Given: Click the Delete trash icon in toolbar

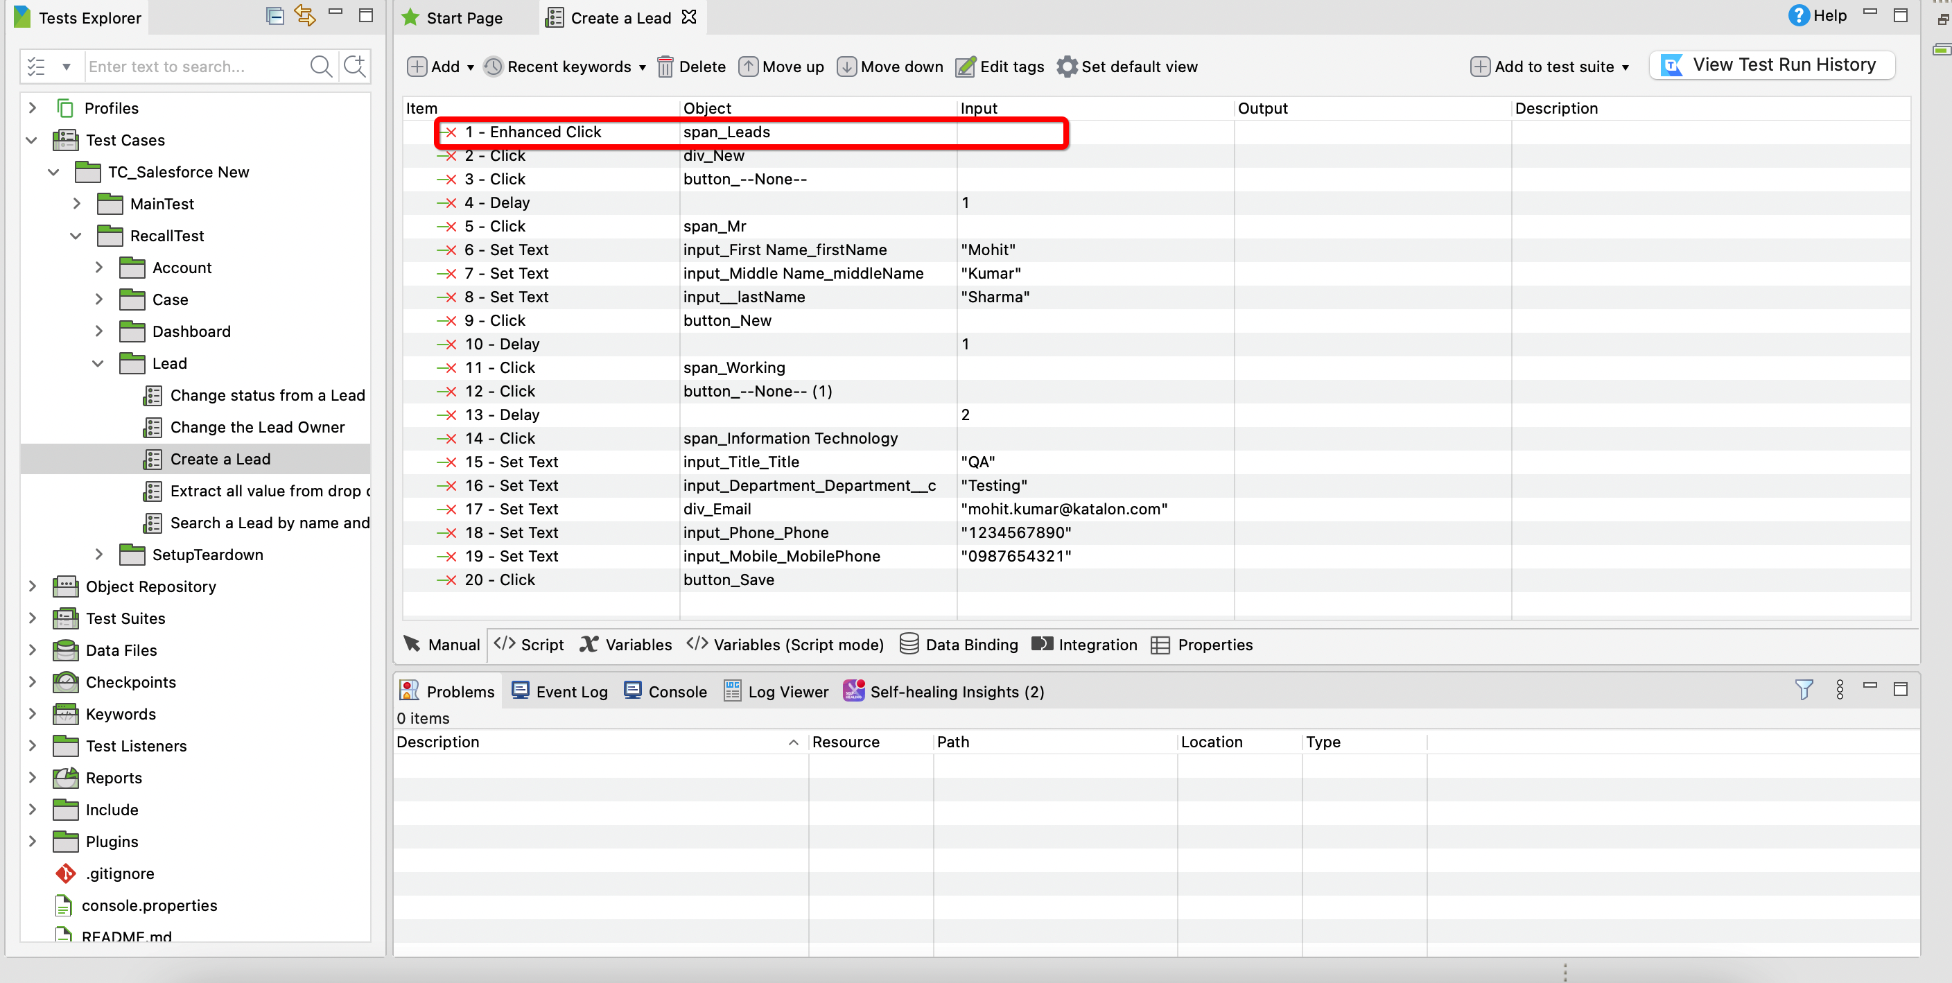Looking at the screenshot, I should click(665, 67).
